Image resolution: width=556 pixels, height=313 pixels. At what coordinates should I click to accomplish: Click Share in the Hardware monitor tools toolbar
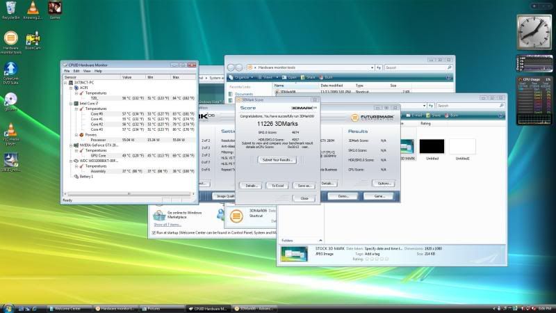click(308, 77)
